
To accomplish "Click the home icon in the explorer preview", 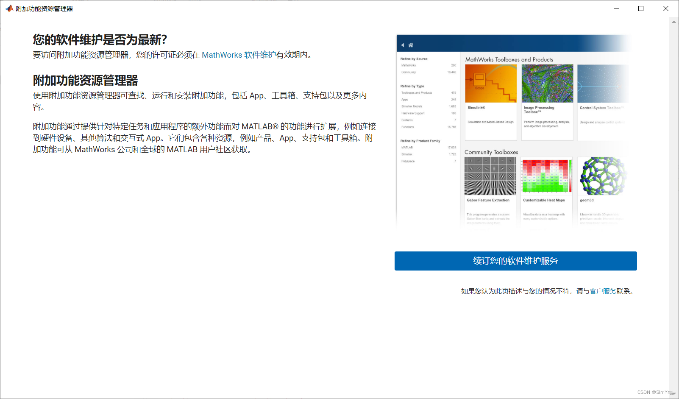I will pos(410,45).
